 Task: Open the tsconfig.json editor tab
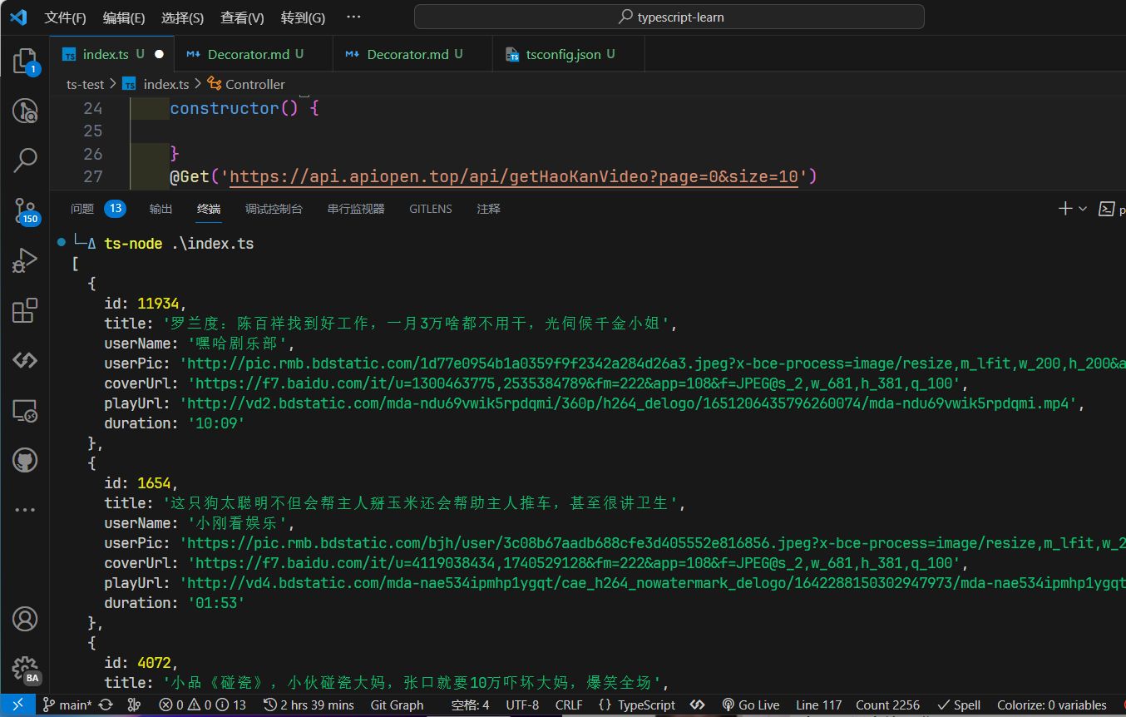[563, 54]
